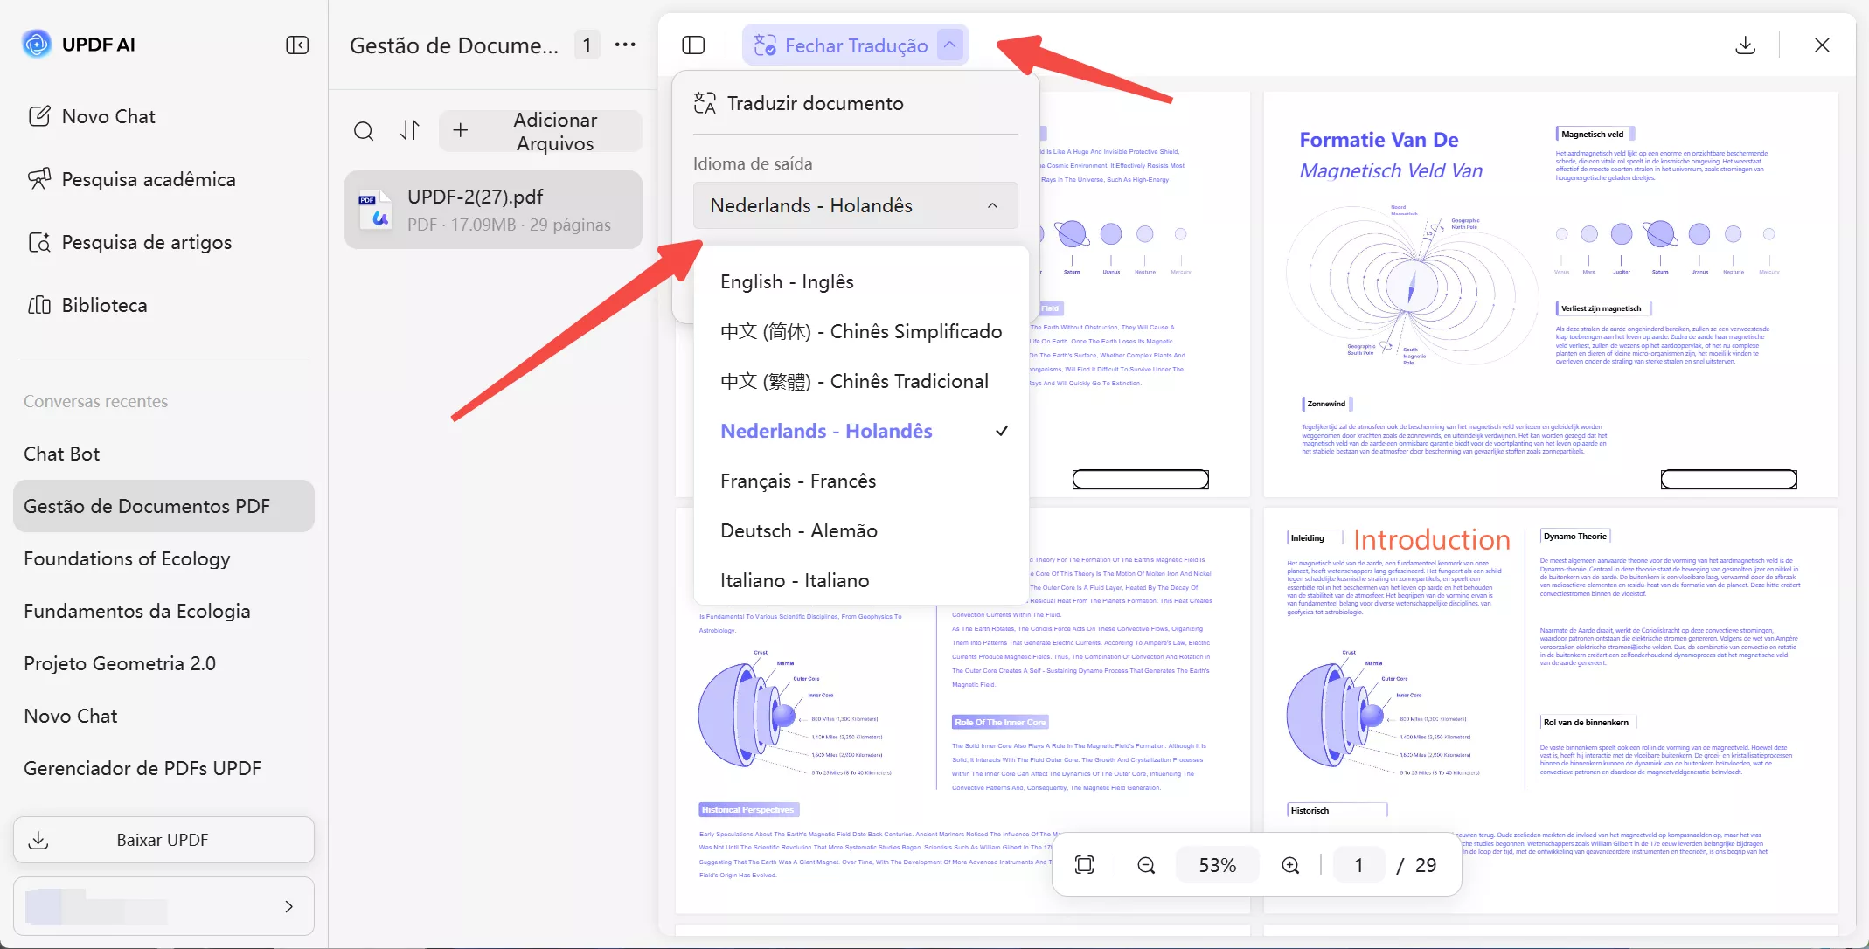Expand the account panel chevron
This screenshot has width=1869, height=949.
point(288,906)
